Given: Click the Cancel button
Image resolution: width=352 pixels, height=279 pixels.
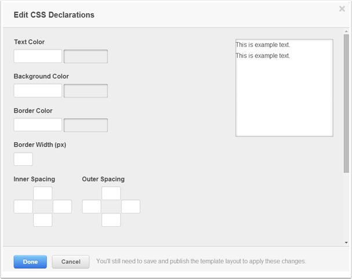Looking at the screenshot, I should point(71,262).
